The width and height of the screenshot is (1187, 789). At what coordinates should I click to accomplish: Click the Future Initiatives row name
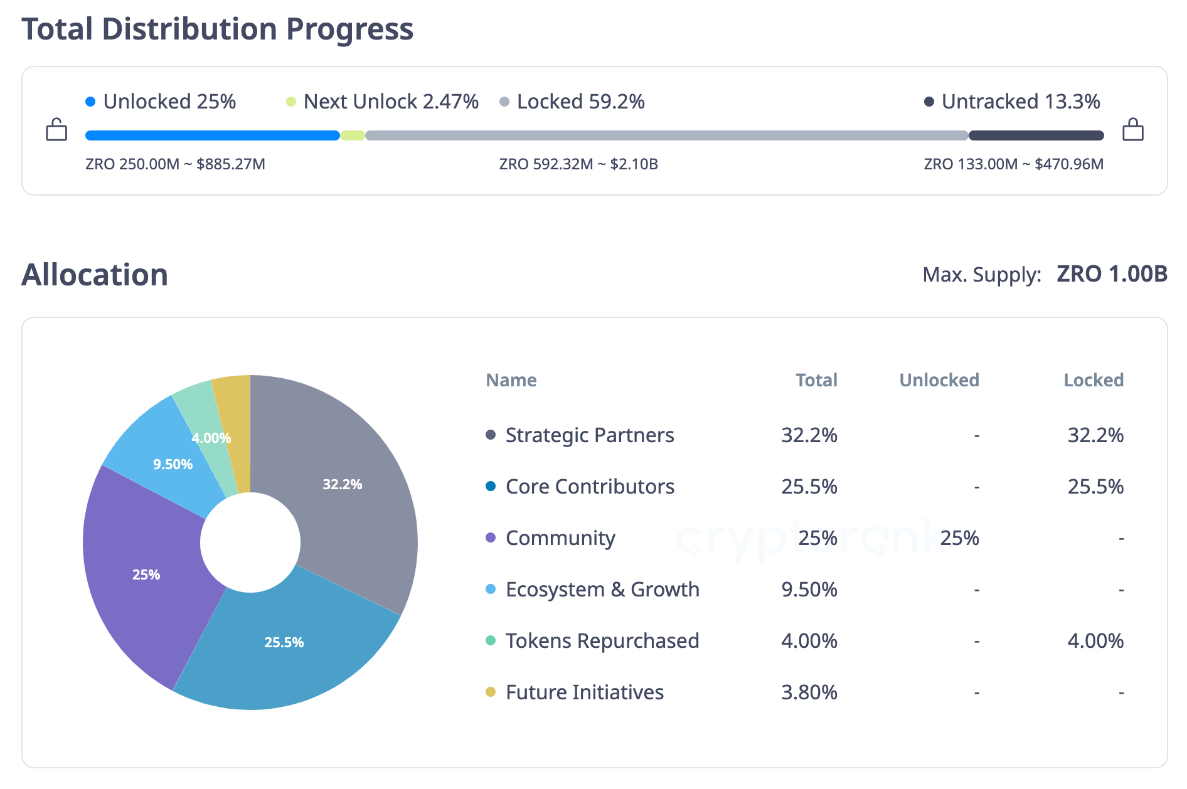pos(585,692)
